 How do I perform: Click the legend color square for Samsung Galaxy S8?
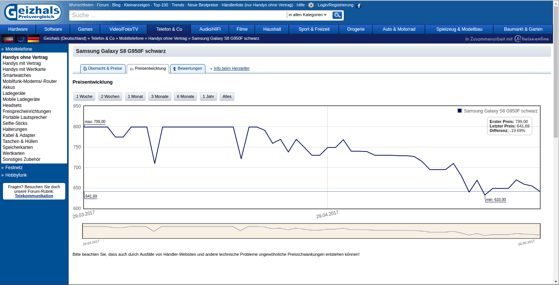coord(460,111)
